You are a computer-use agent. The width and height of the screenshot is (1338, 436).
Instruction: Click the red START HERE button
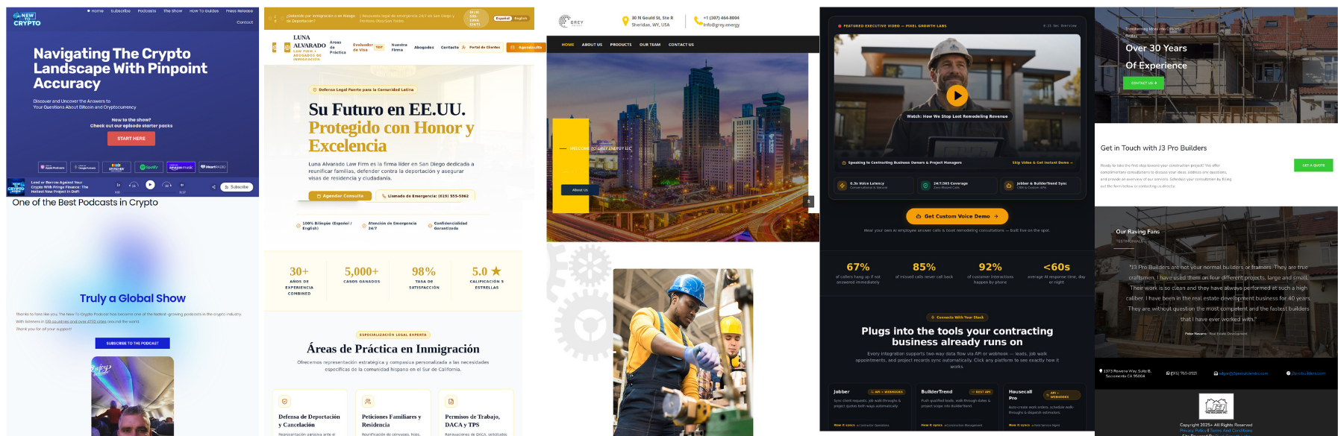point(131,139)
